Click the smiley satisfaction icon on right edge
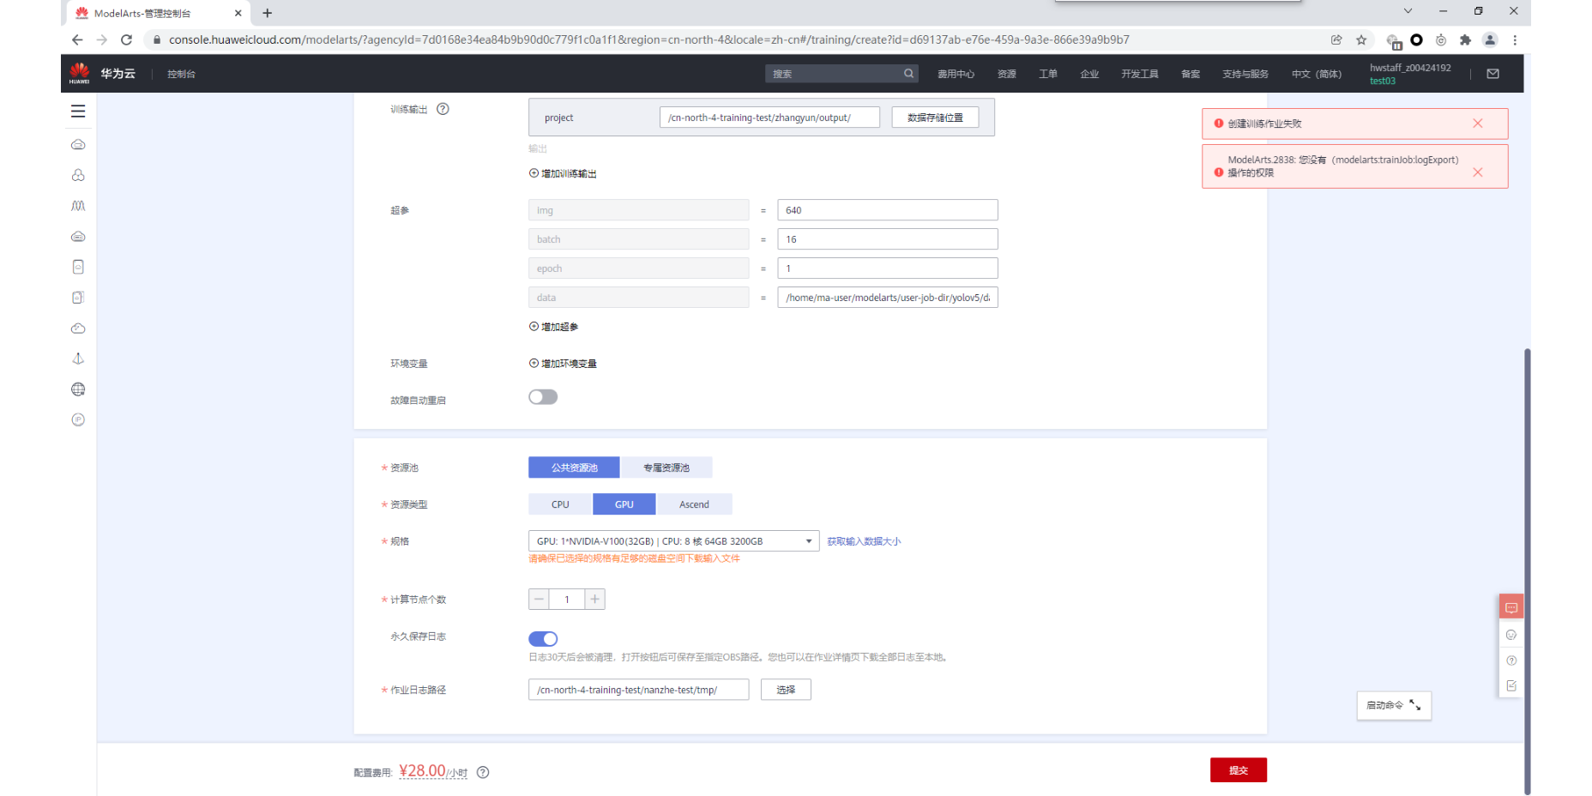The image size is (1592, 796). tap(1511, 635)
